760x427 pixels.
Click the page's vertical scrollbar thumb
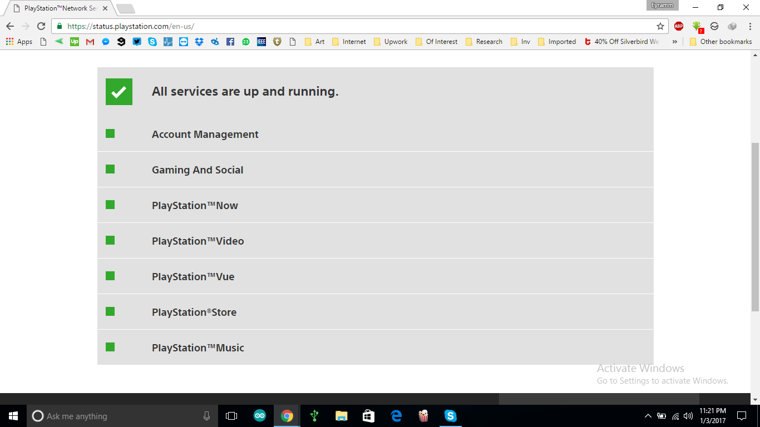click(755, 227)
